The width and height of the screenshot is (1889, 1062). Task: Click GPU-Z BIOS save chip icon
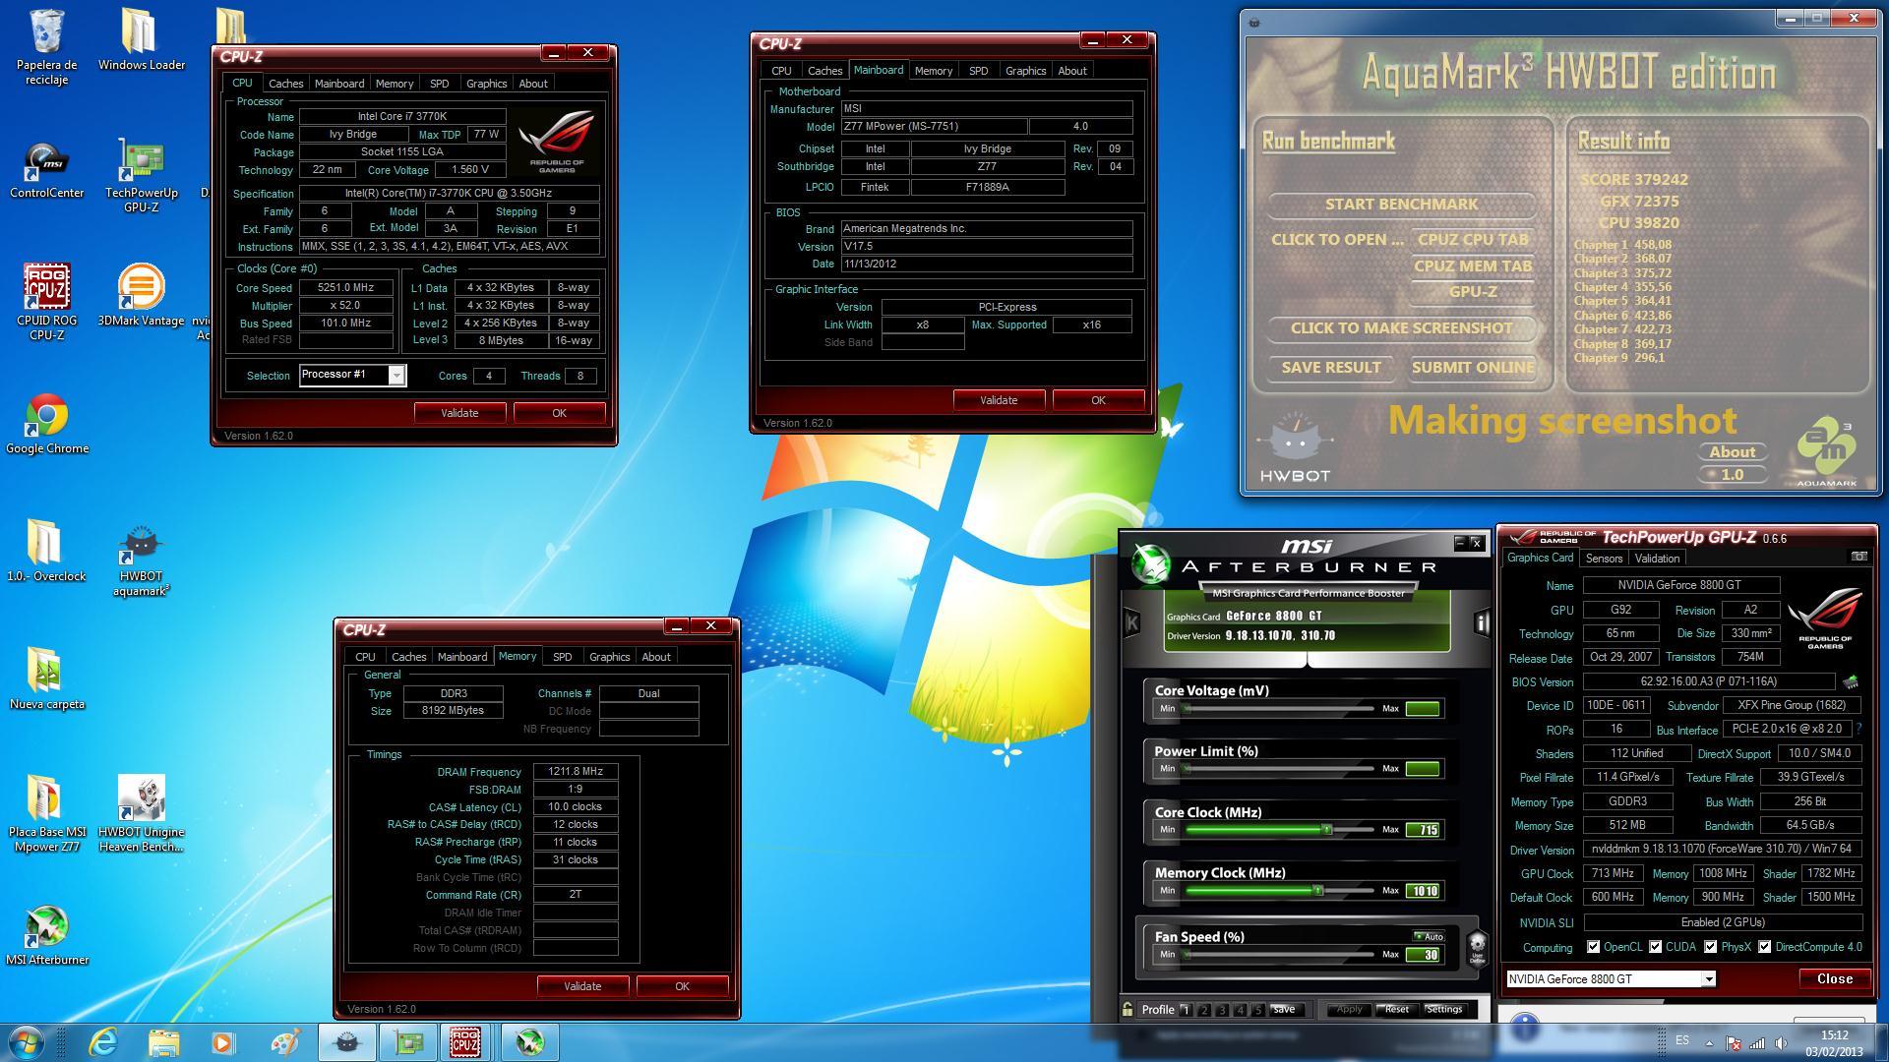coord(1850,681)
